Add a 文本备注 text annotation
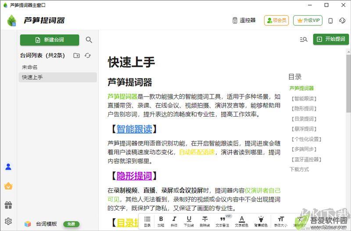Screen dimensions: 351x231 click(x=222, y=221)
